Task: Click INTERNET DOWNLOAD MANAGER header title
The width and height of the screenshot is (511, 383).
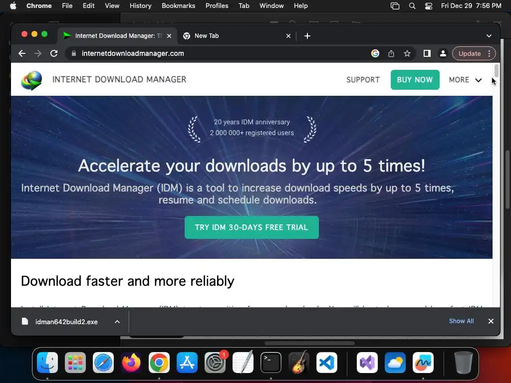Action: (x=119, y=79)
